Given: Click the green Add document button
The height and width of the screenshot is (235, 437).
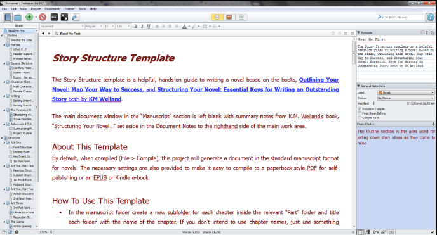Looking at the screenshot, I should pos(29,17).
